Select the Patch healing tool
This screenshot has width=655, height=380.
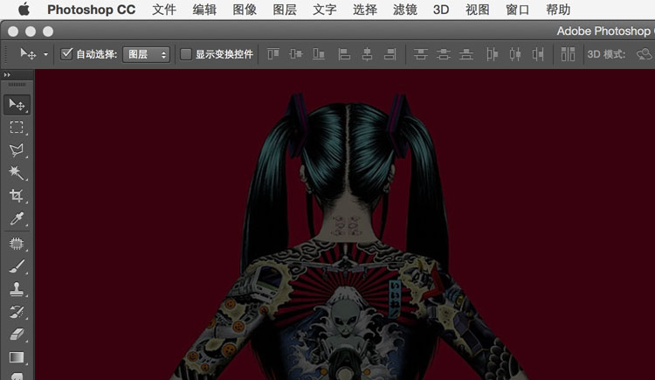[17, 244]
